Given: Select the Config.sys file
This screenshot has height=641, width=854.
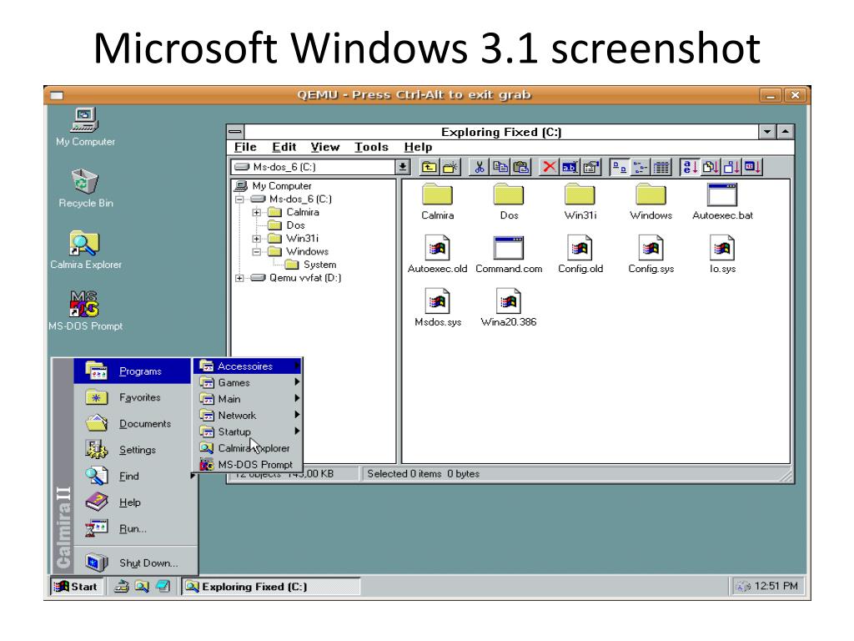Looking at the screenshot, I should tap(651, 255).
